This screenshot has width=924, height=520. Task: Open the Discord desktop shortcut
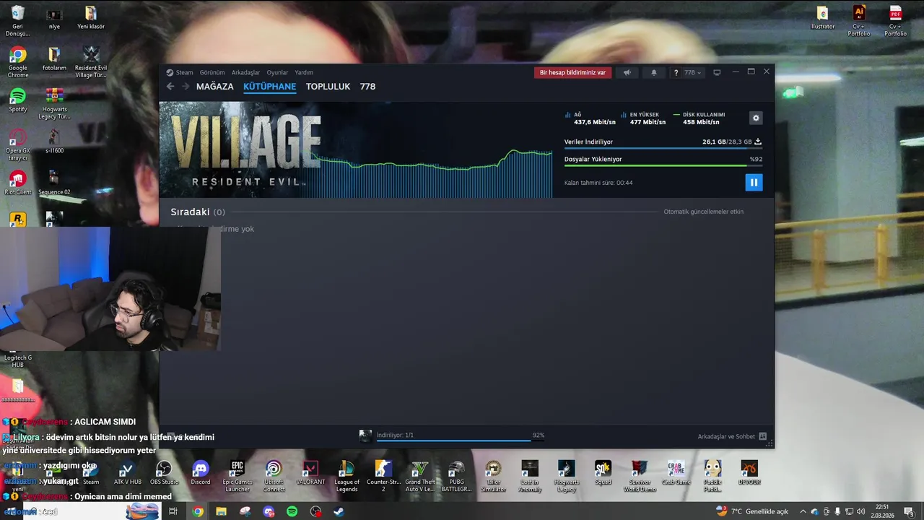[201, 473]
